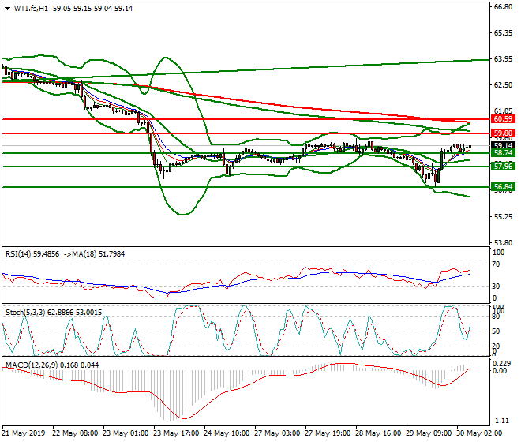Select the 27 May 19:00 time label

[x=328, y=433]
